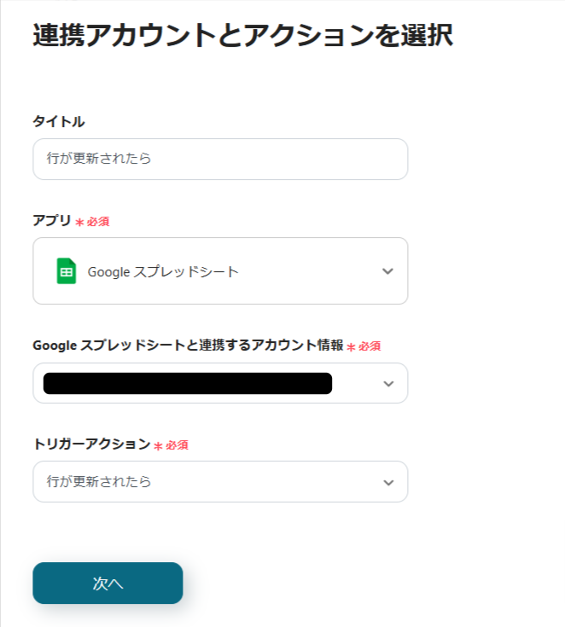This screenshot has width=565, height=627.
Task: Click the redacted account value
Action: [188, 384]
